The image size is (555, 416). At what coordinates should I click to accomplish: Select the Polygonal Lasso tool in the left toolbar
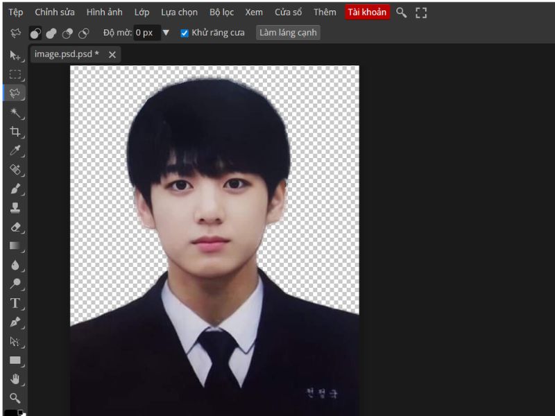(x=15, y=94)
